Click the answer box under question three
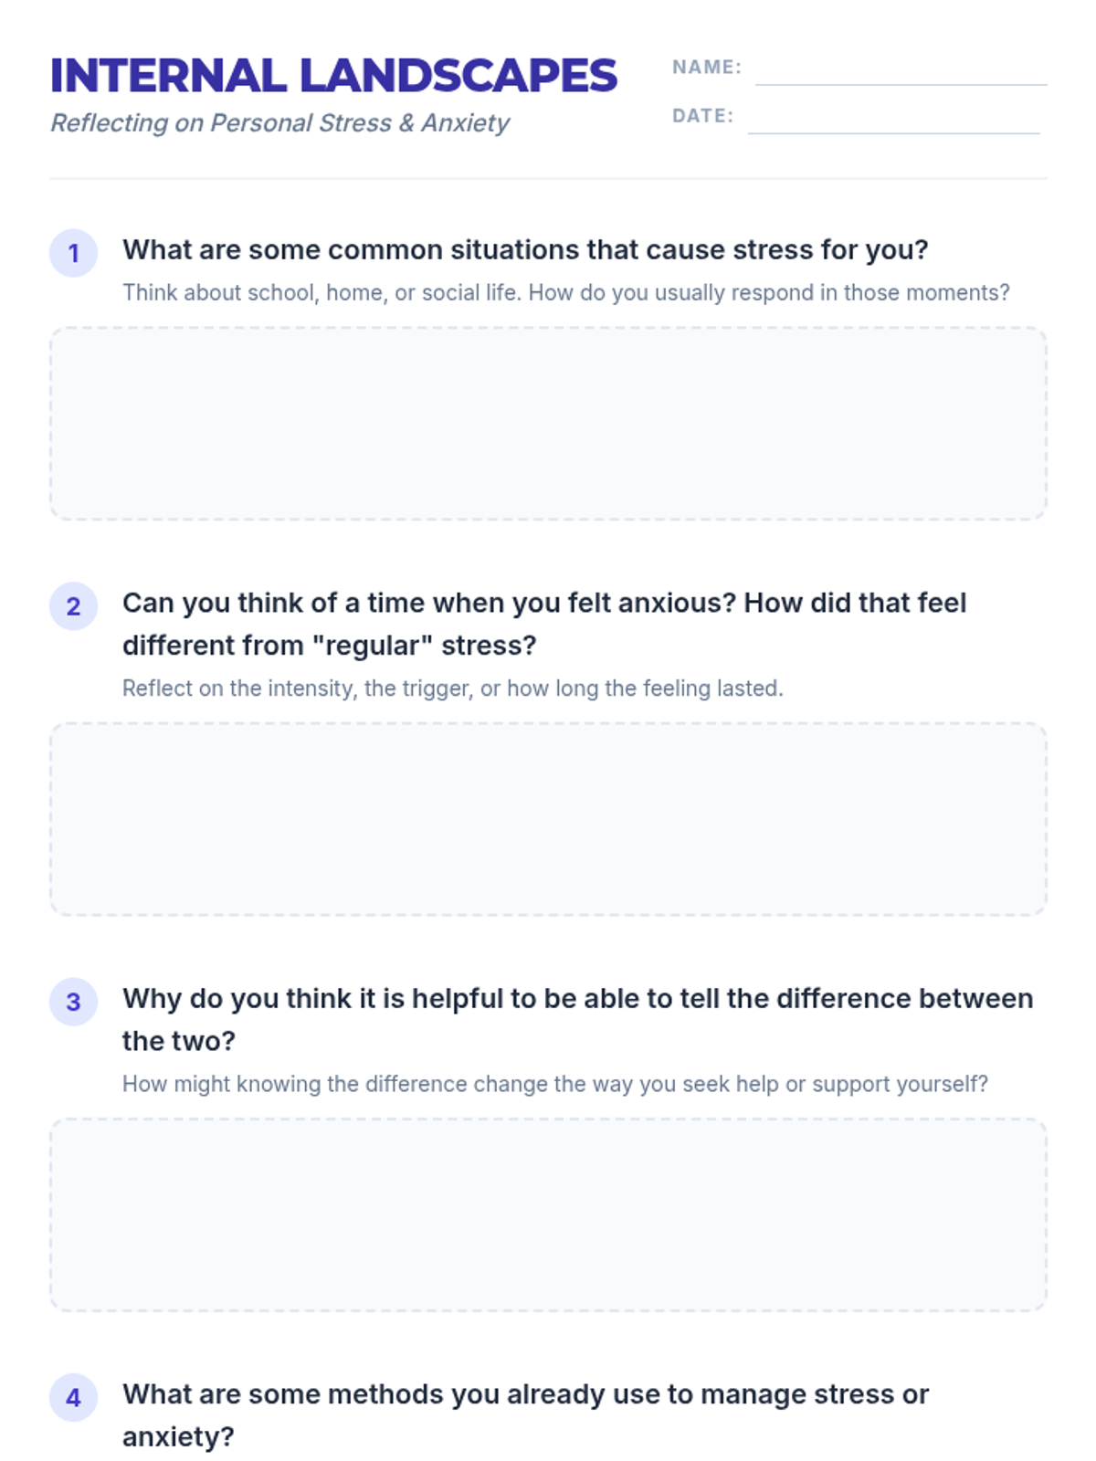Image resolution: width=1096 pixels, height=1461 pixels. pyautogui.click(x=548, y=1214)
